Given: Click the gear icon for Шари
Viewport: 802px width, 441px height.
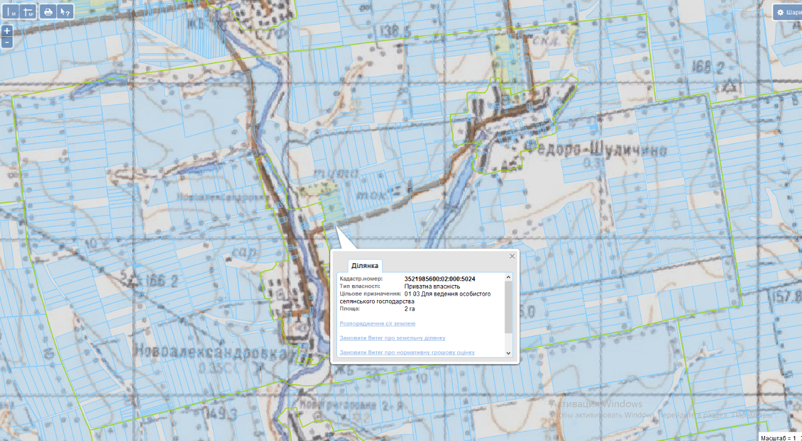Looking at the screenshot, I should [781, 13].
